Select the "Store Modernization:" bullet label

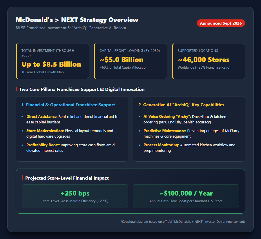click(45, 131)
